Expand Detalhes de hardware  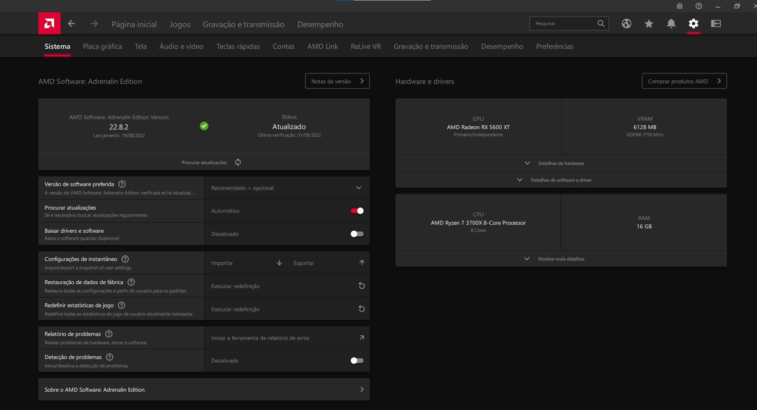561,163
